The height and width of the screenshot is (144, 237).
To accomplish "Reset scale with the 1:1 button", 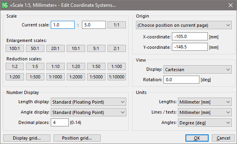I will point(117,25).
